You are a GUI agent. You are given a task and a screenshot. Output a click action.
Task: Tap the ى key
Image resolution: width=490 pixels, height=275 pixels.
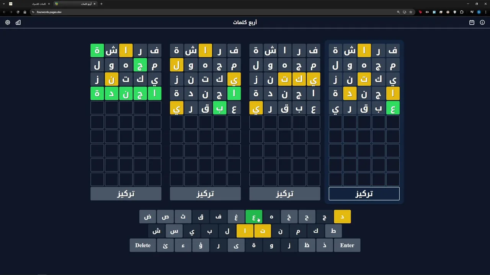[236, 246]
